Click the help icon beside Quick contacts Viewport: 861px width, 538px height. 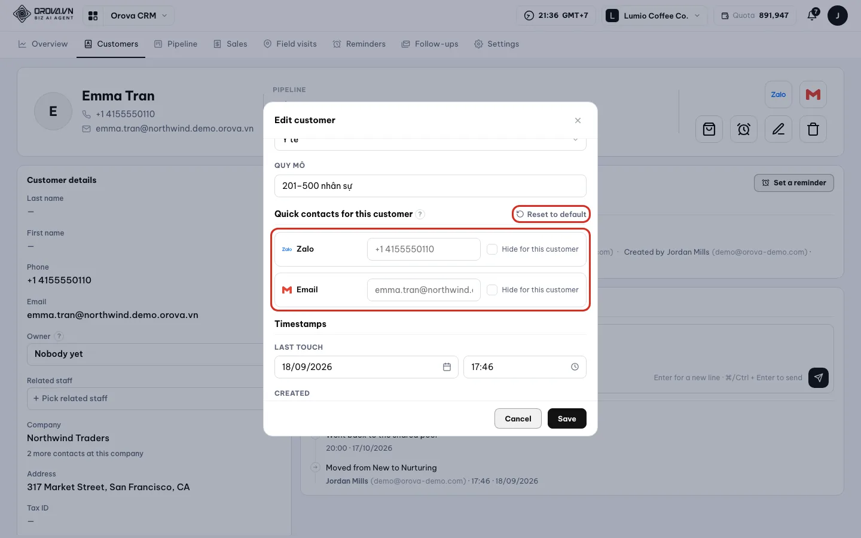pyautogui.click(x=420, y=214)
